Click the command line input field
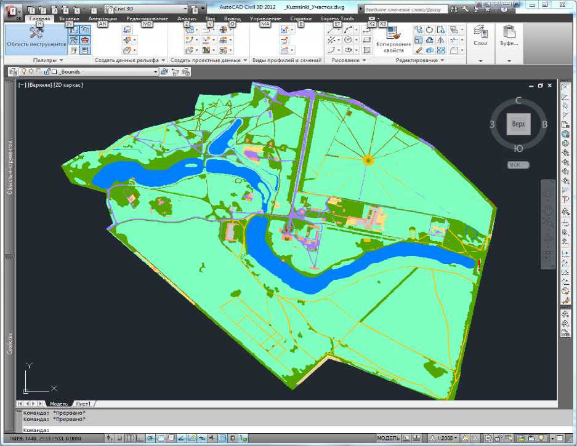Screen dimensions: 577x446 [x=246, y=429]
